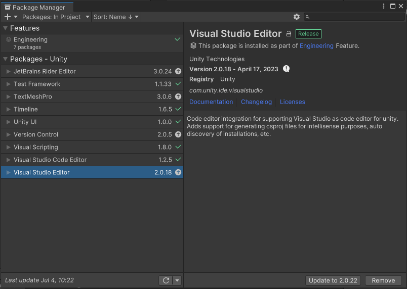
Task: Select the JetBrains Rider Editor package
Action: [92, 71]
